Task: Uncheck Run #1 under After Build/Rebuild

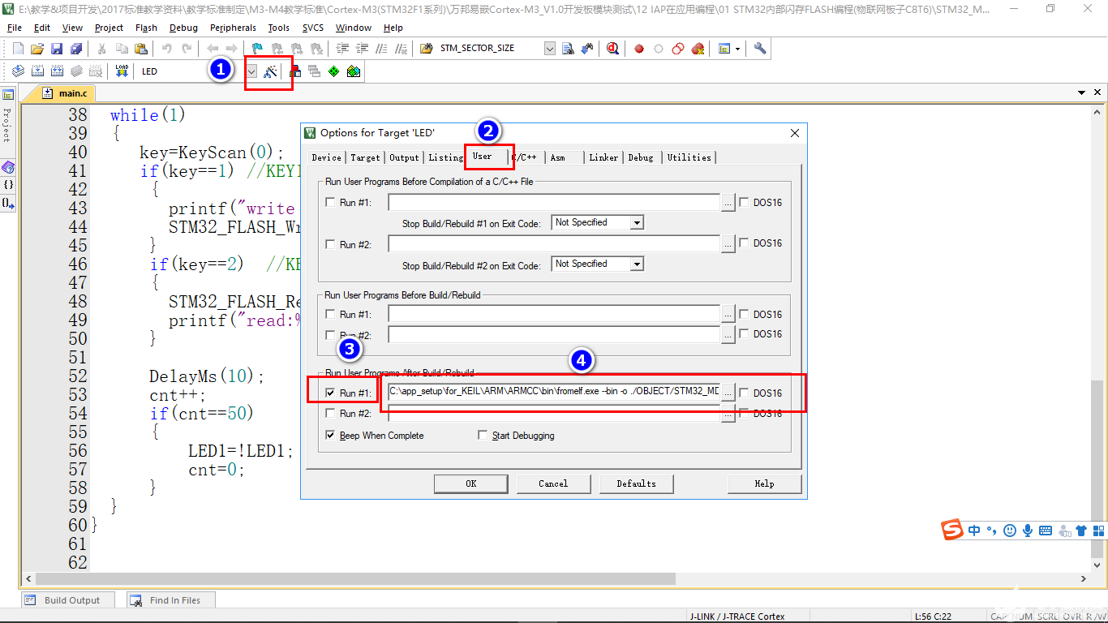Action: (x=330, y=393)
